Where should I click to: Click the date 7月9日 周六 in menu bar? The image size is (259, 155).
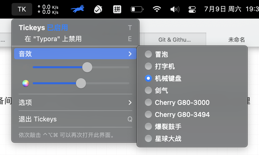point(223,9)
